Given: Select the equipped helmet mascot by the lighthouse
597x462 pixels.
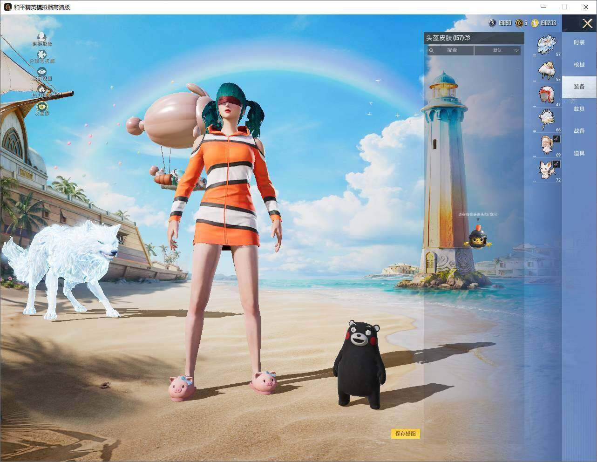Looking at the screenshot, I should (477, 237).
